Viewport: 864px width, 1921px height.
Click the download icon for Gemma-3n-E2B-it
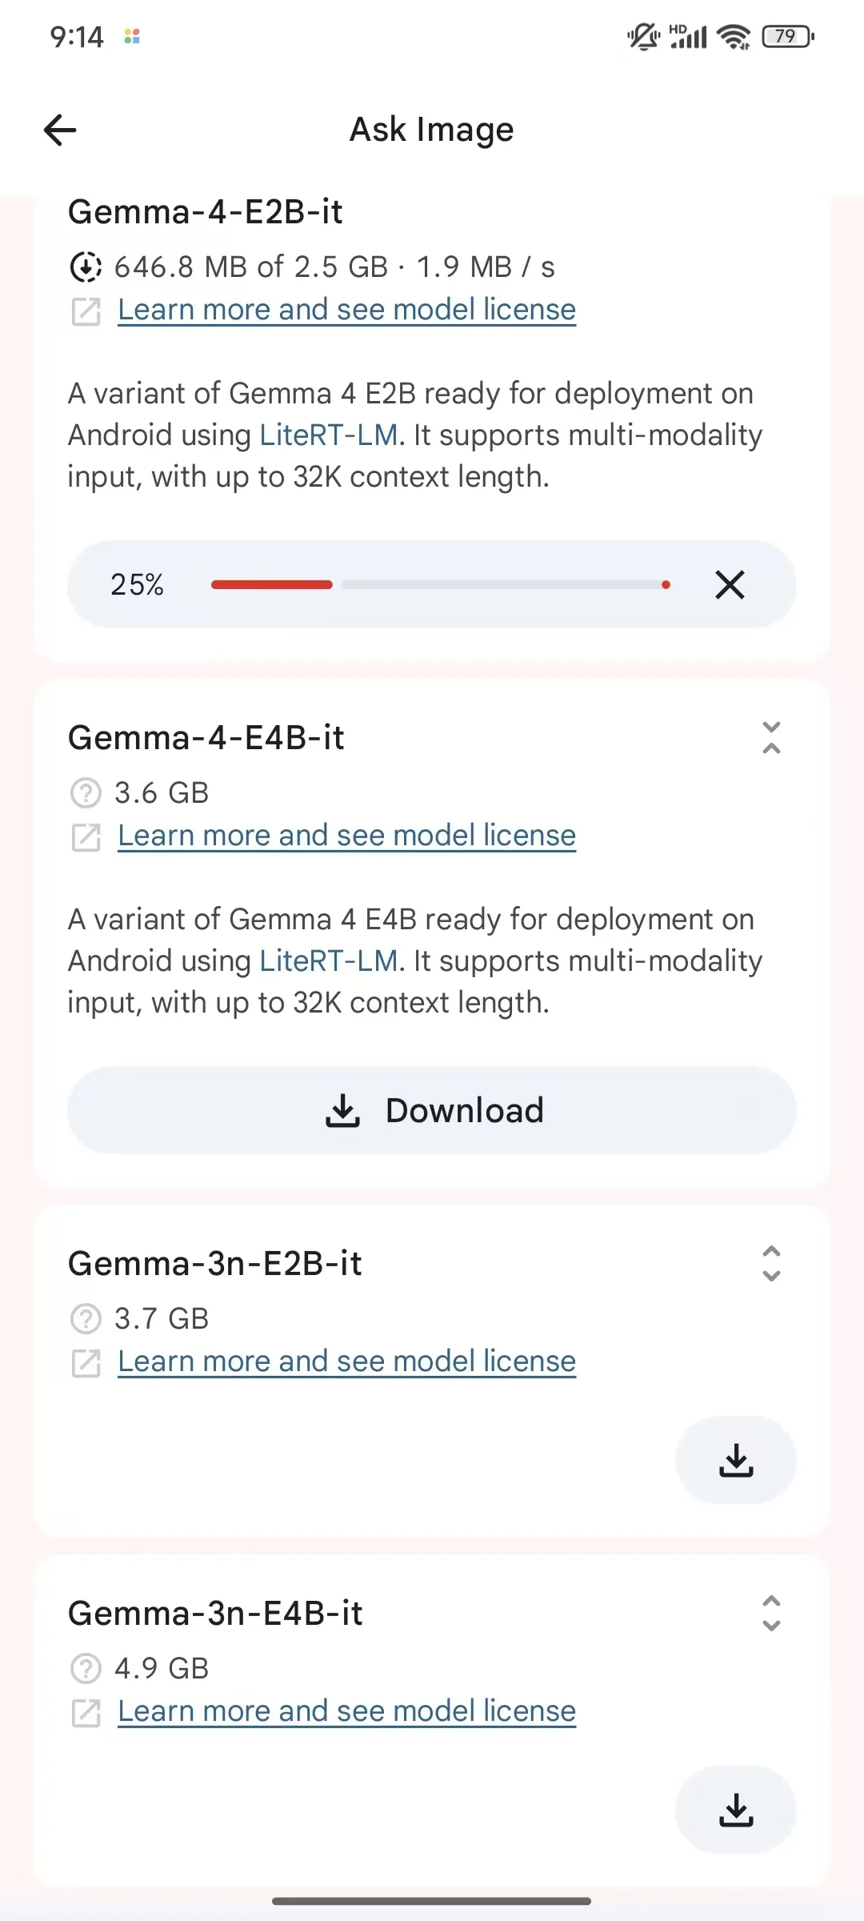tap(735, 1460)
